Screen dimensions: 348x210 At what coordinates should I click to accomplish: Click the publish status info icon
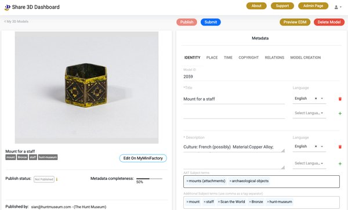click(x=57, y=179)
